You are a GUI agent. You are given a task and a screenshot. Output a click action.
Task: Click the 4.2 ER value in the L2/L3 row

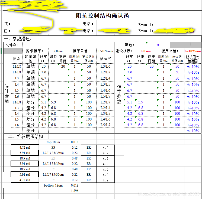[x=105, y=153]
